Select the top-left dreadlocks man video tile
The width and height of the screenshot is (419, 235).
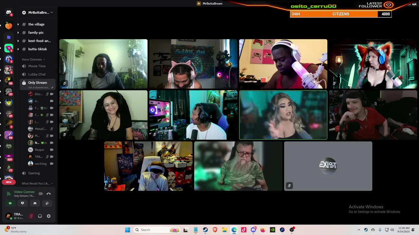coord(103,64)
